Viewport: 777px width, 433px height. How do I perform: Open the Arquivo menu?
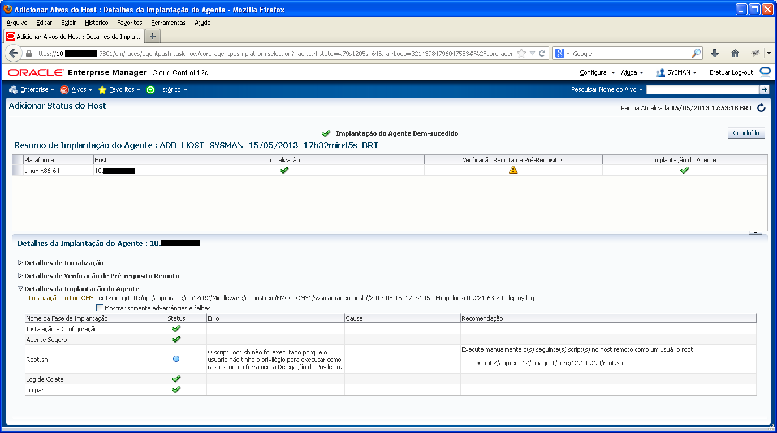point(17,23)
